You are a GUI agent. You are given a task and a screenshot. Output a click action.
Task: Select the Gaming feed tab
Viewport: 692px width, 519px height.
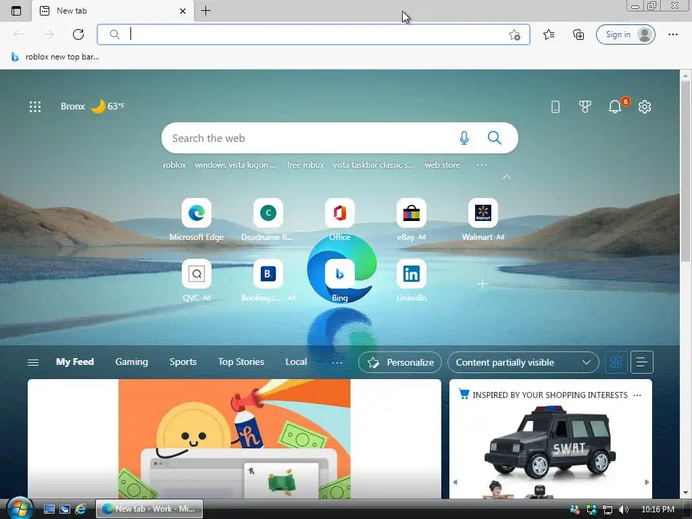point(132,362)
